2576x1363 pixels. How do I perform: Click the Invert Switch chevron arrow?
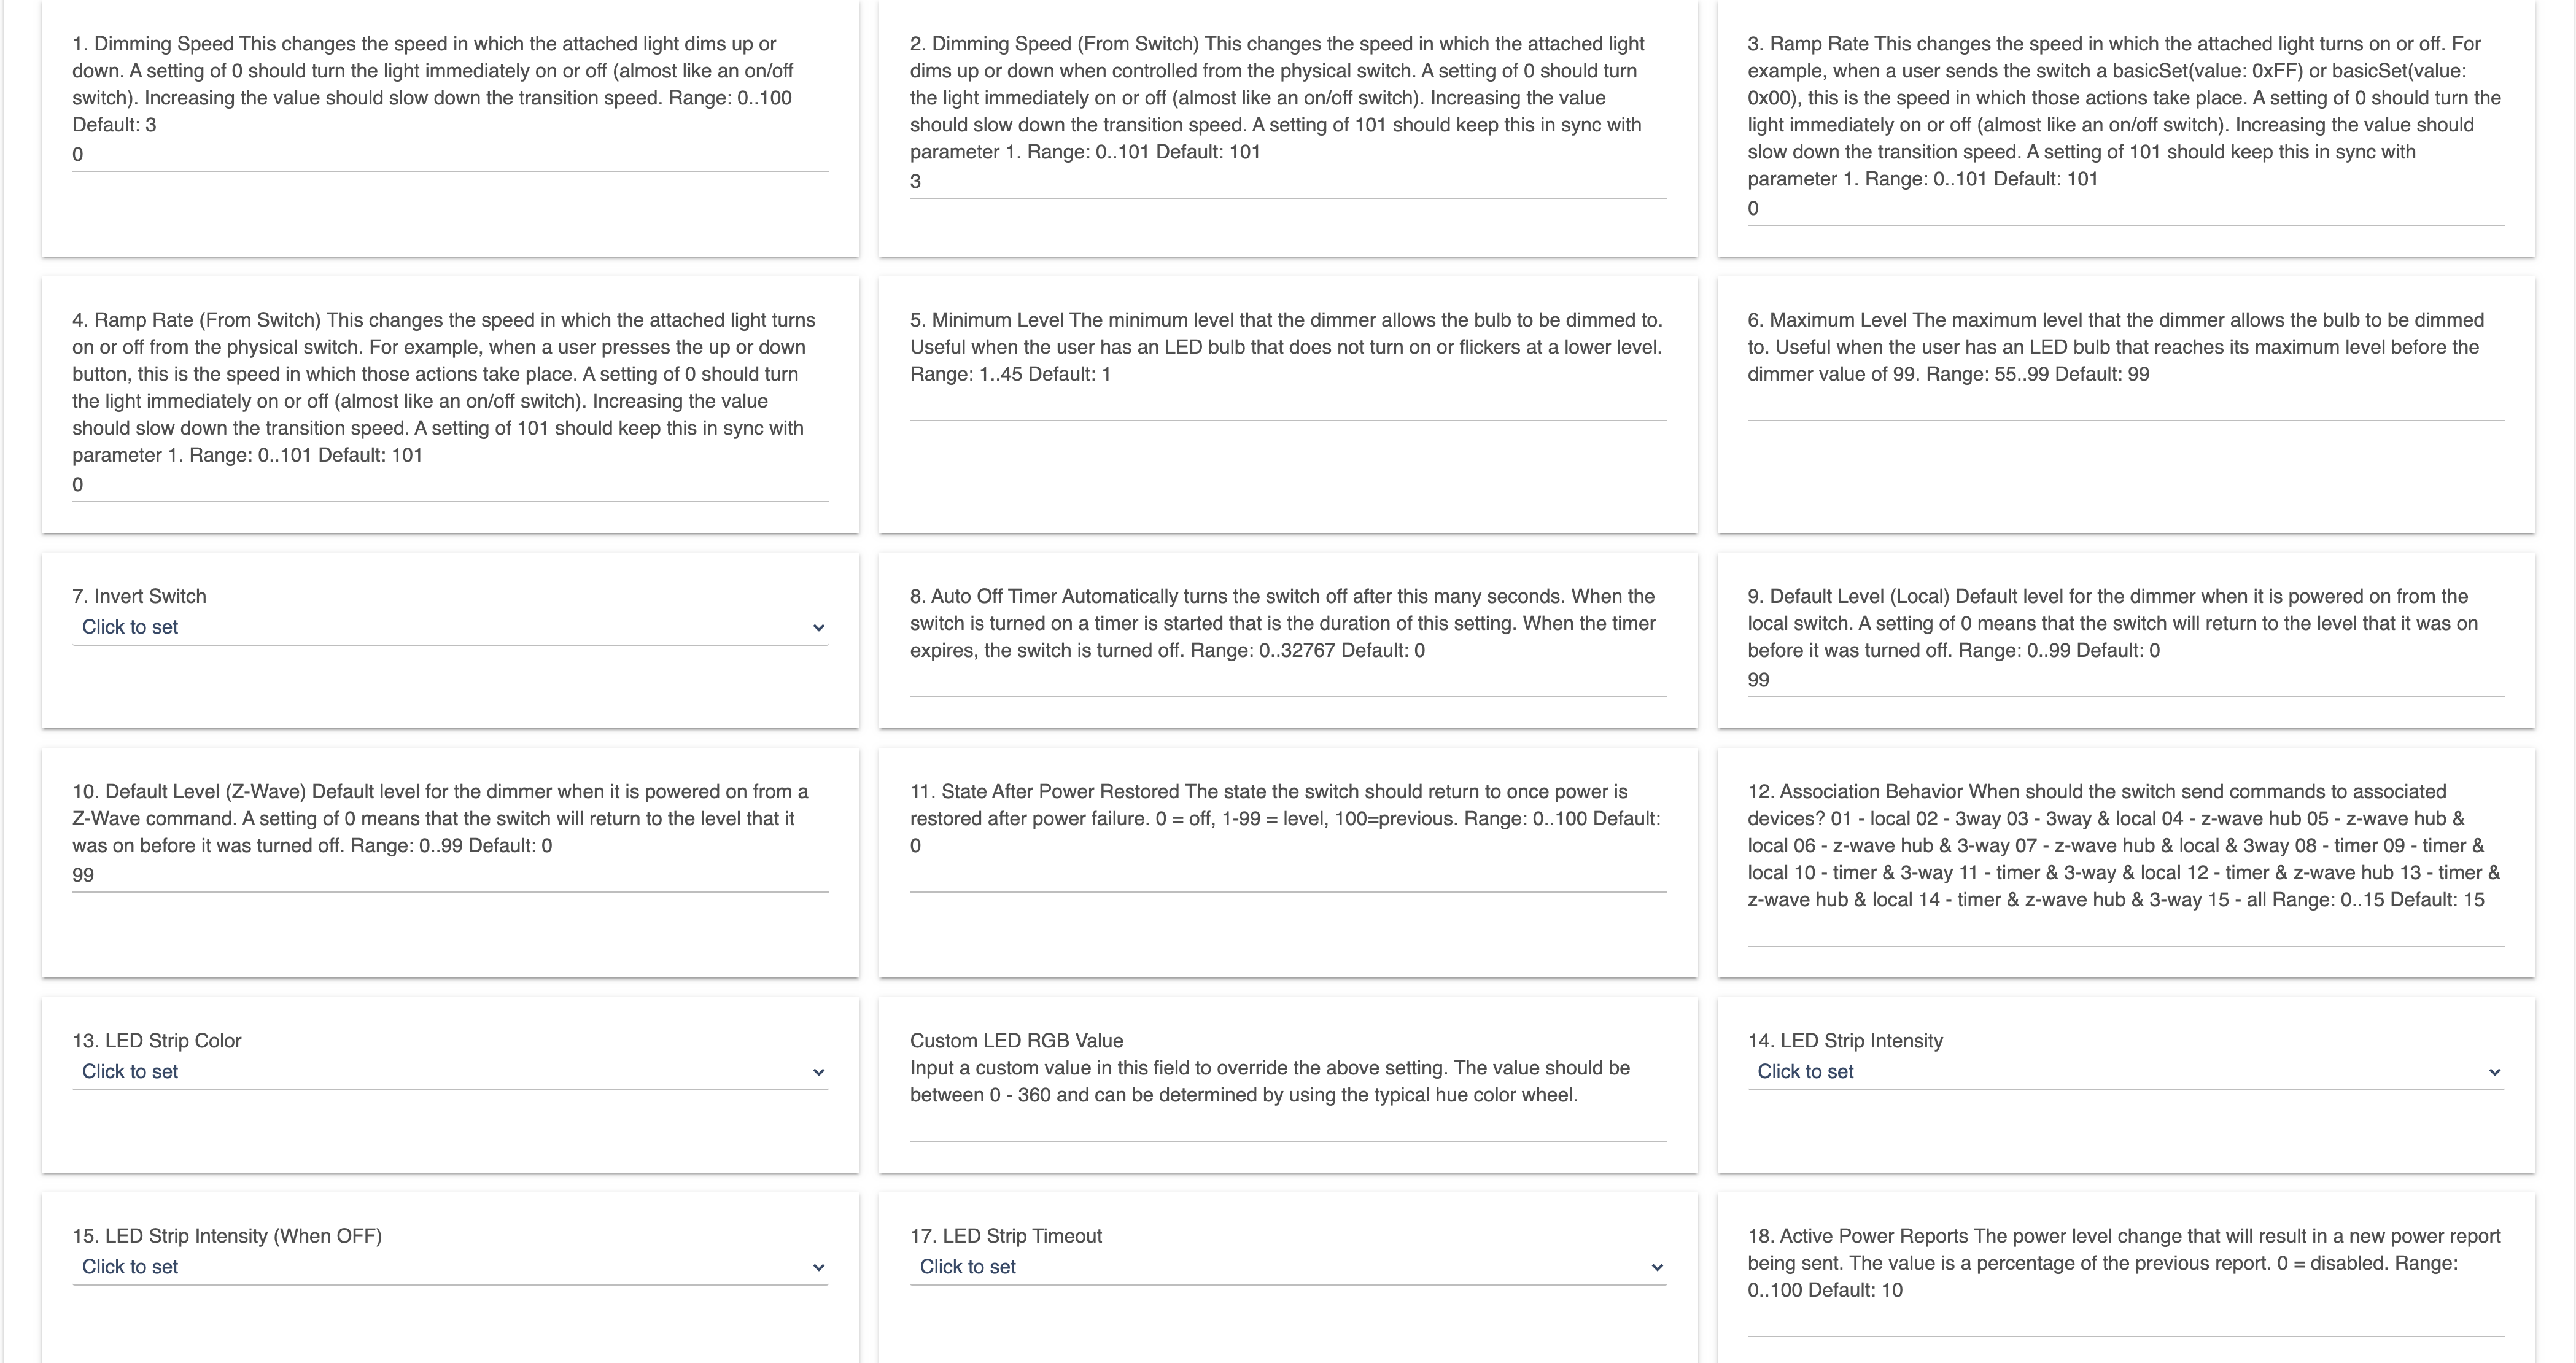point(818,628)
